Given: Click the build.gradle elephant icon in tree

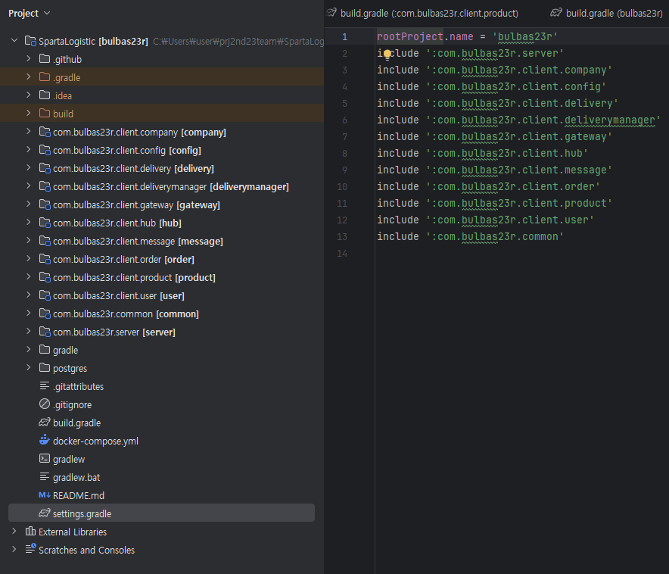Looking at the screenshot, I should [x=45, y=422].
